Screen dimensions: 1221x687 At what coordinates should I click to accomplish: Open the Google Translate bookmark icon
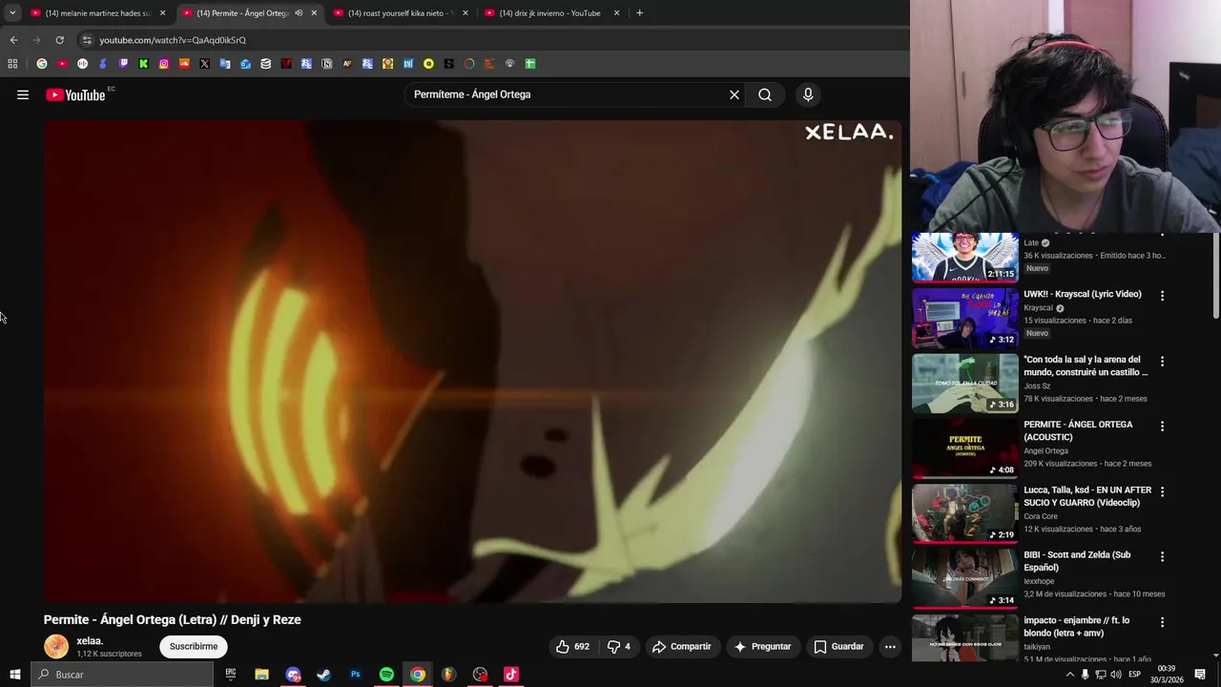pos(225,64)
